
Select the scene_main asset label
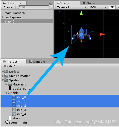pos(18,123)
